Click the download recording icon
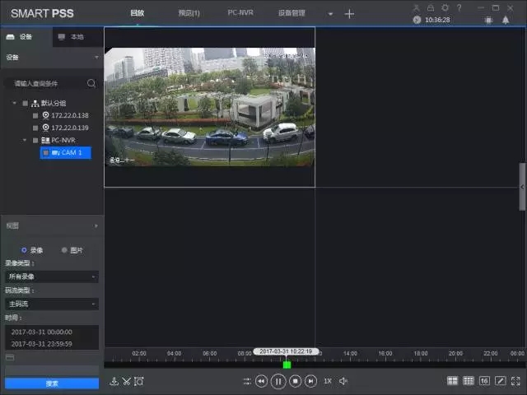Screen dimensions: 527x395 click(x=114, y=381)
